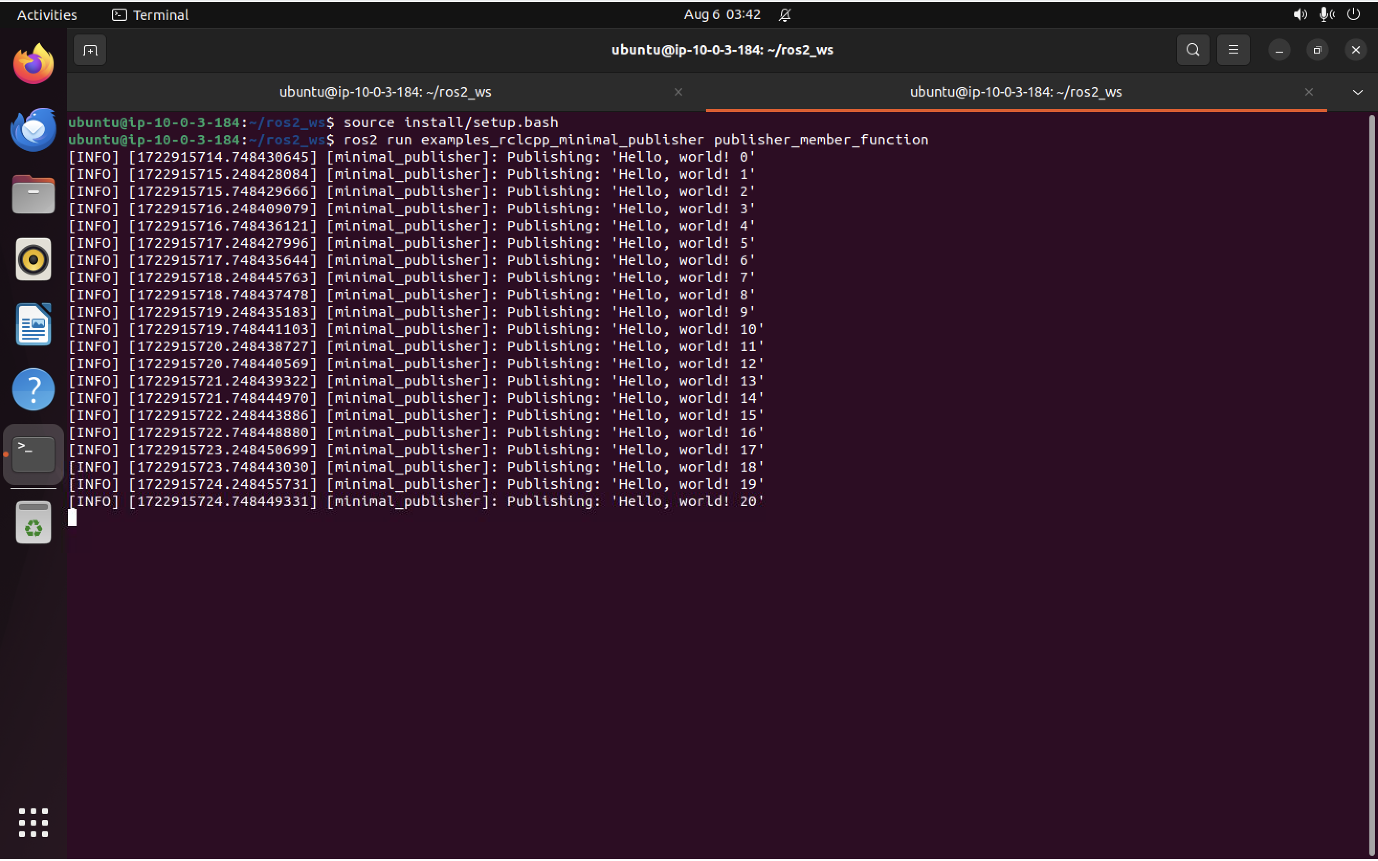The width and height of the screenshot is (1378, 861).
Task: Open the Files file manager
Action: (33, 194)
